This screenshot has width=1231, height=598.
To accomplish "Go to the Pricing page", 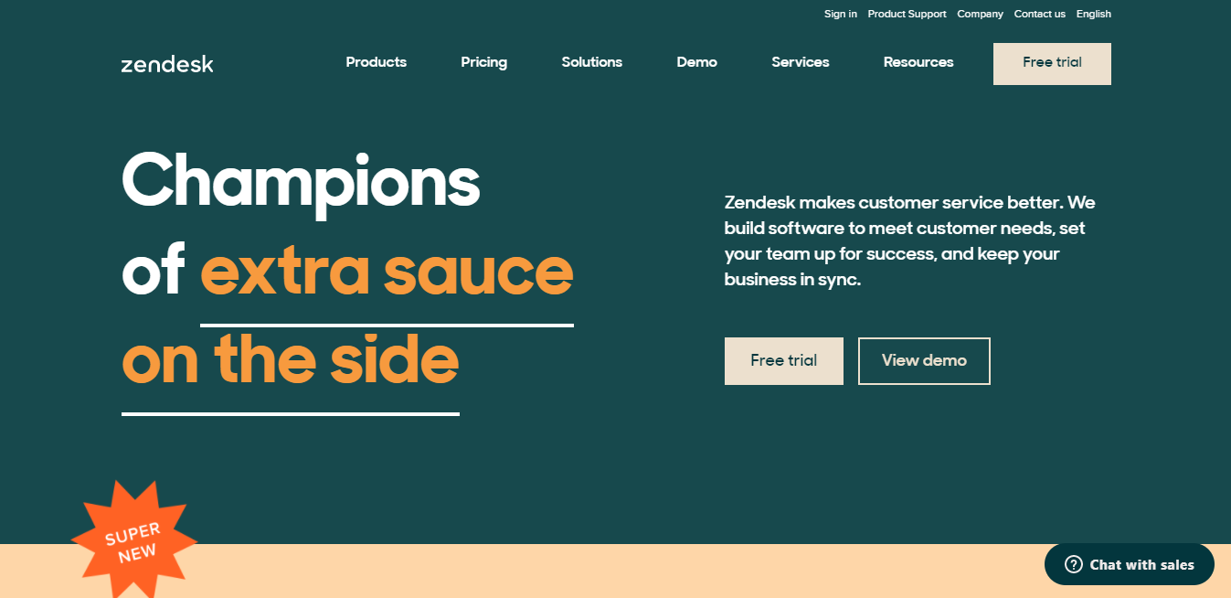I will 484,62.
